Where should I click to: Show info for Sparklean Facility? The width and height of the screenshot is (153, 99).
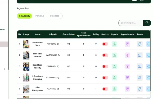coord(148,67)
